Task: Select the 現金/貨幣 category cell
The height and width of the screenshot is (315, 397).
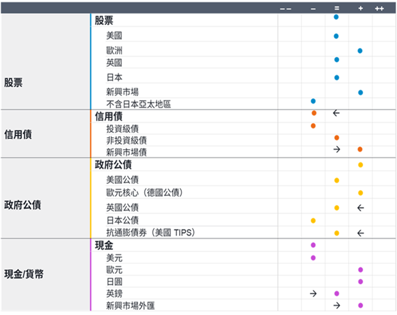Action: [x=45, y=274]
